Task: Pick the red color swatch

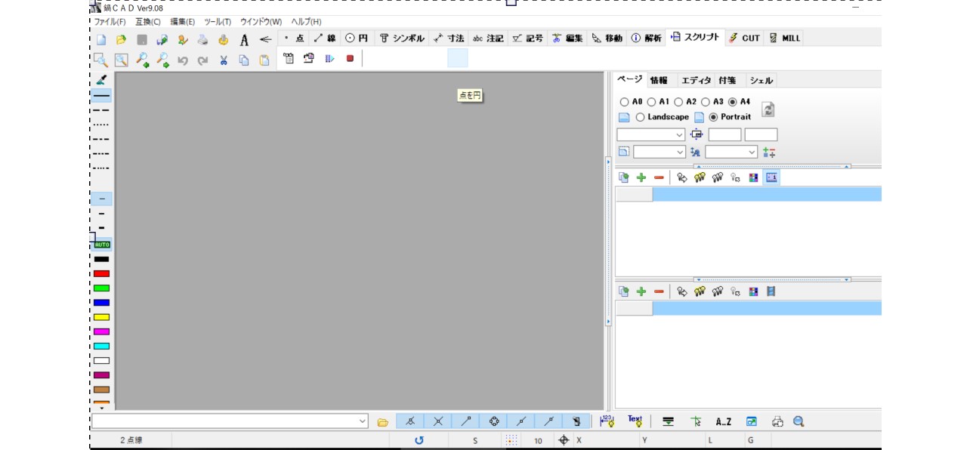Action: point(101,273)
